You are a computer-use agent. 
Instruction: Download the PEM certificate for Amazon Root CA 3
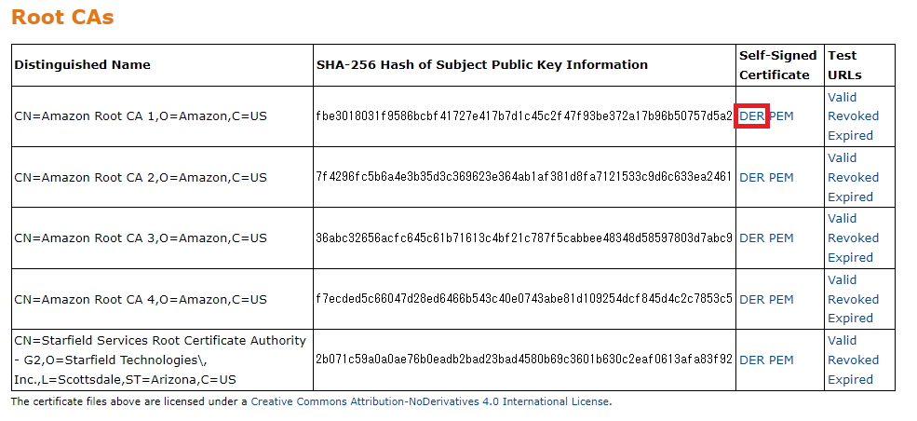[781, 238]
